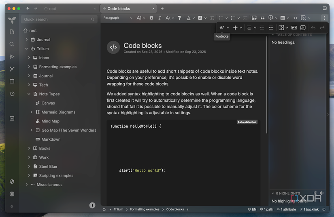
Task: Open the font size dropdown
Action: coord(170,18)
